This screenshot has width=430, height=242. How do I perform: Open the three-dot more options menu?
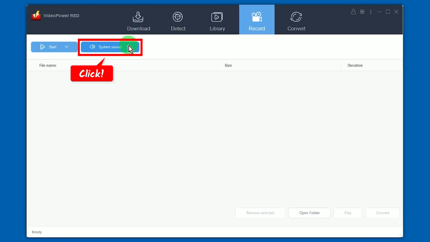tap(371, 12)
